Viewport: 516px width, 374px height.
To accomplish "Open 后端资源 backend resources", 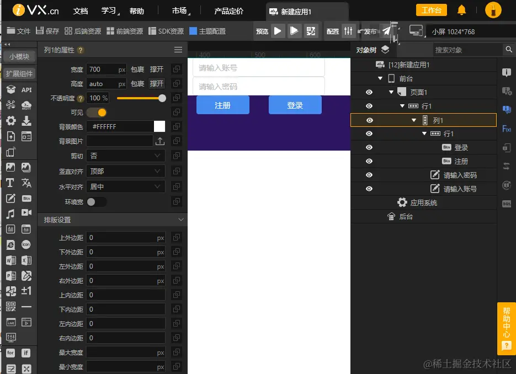I will 83,31.
